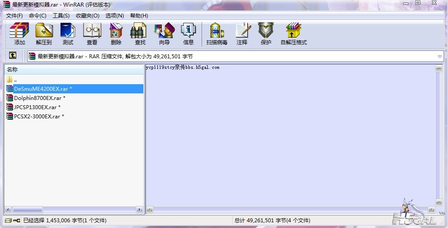
Task: Click the 删除 (Delete) toolbar icon
Action: click(x=116, y=31)
